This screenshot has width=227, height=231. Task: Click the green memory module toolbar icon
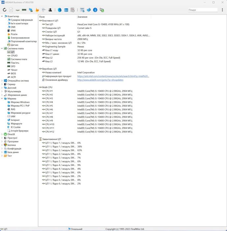[x=24, y=10]
